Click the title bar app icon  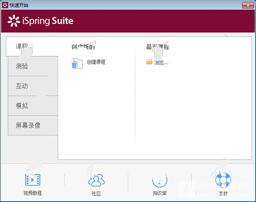5,5
